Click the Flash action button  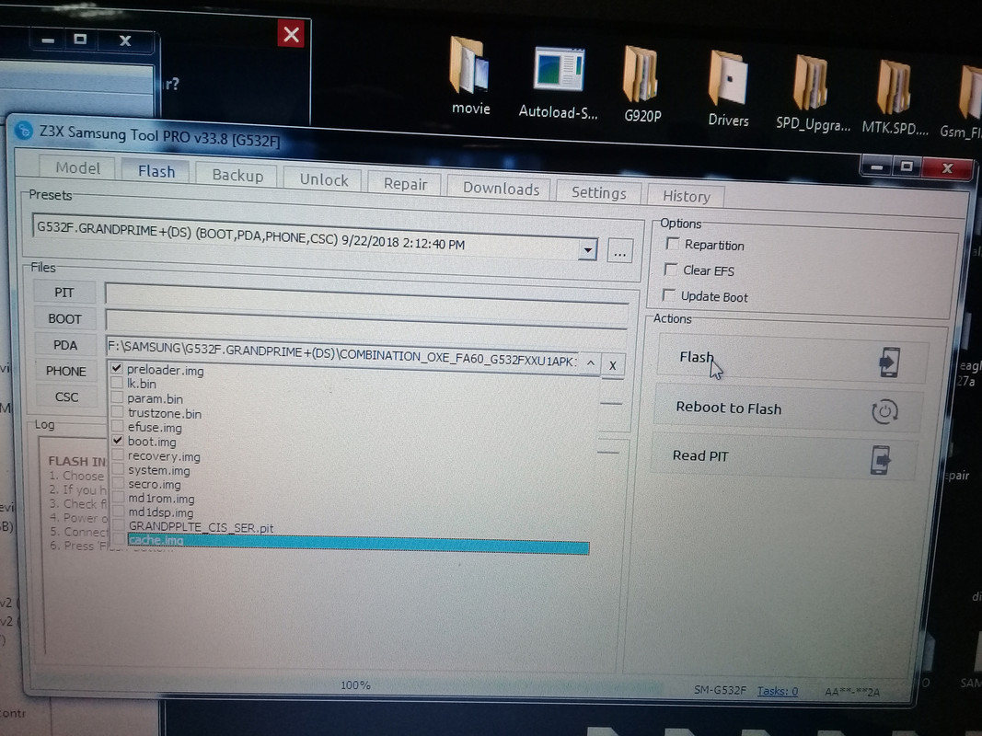click(791, 359)
